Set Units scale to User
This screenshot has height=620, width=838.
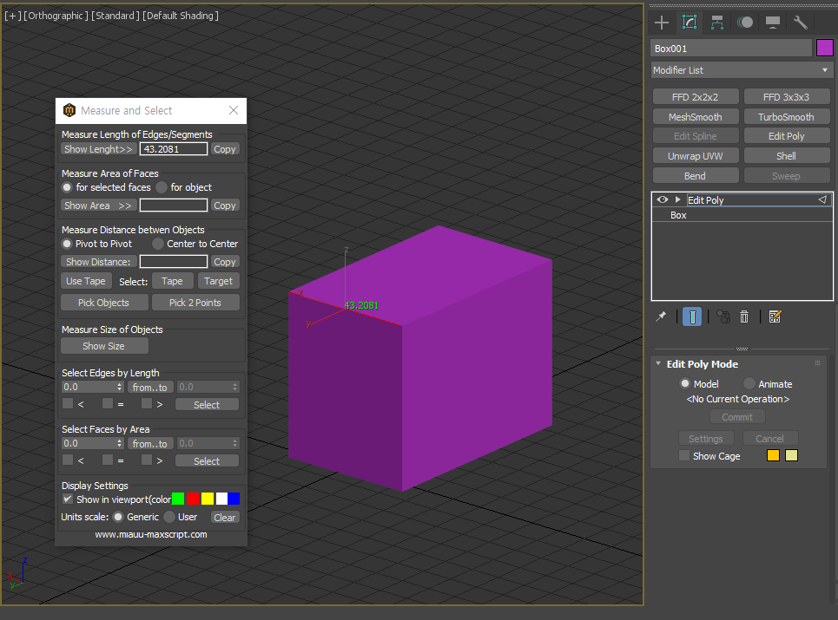coord(169,517)
